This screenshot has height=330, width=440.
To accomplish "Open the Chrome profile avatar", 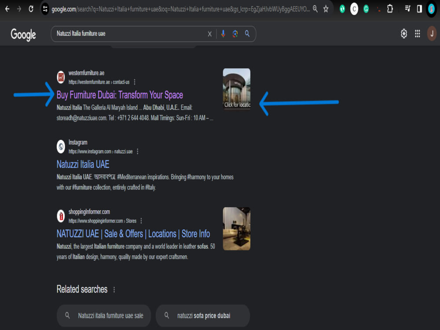I will point(431,9).
